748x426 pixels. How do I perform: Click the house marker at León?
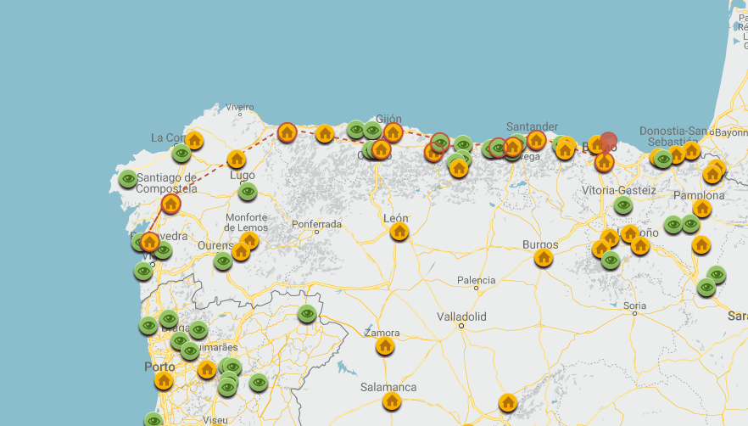399,232
